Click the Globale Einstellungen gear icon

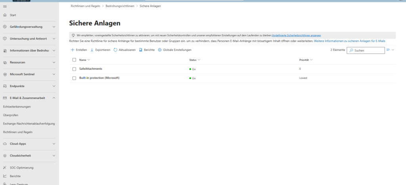(x=160, y=50)
